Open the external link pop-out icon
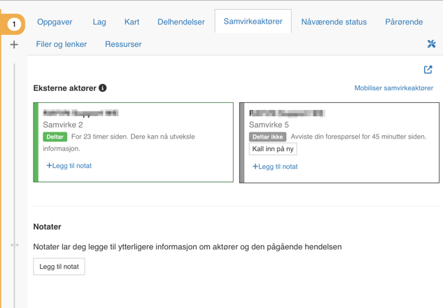This screenshot has height=308, width=443. pyautogui.click(x=428, y=70)
